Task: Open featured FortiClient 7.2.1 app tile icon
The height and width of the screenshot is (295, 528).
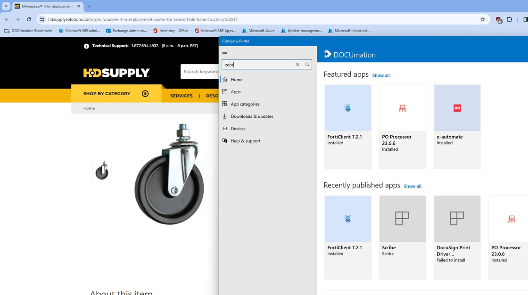Action: (x=348, y=108)
